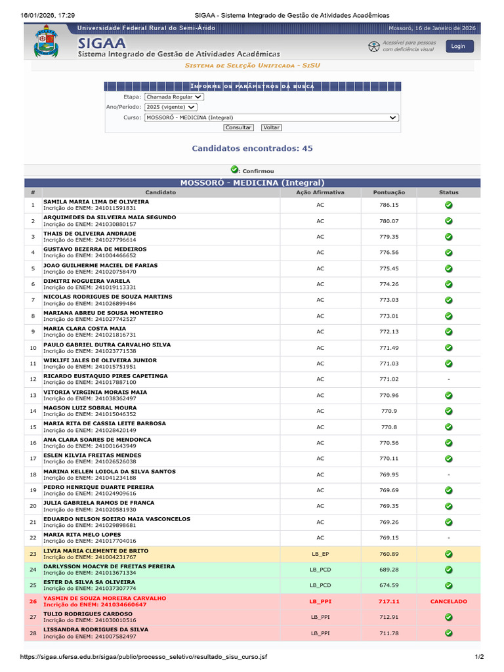Click green check for Gustavo Bezerra de Medeiros

[448, 253]
